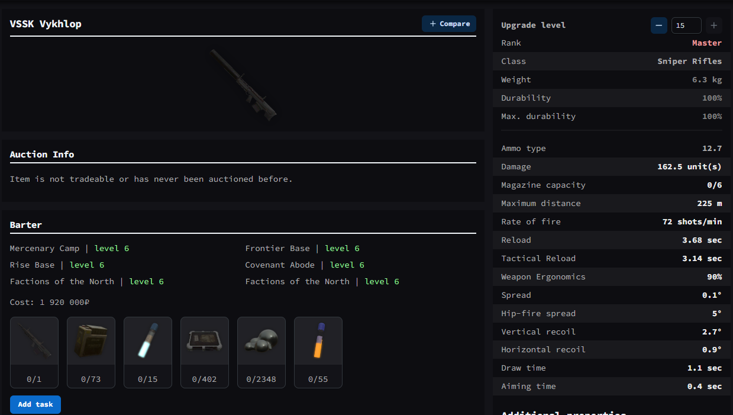The width and height of the screenshot is (733, 415).
Task: Click the 0.9° horizontal recoil value
Action: coord(712,350)
